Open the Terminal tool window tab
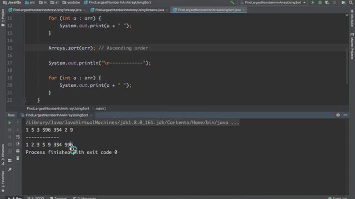Image resolution: width=355 pixels, height=199 pixels. 58,198
